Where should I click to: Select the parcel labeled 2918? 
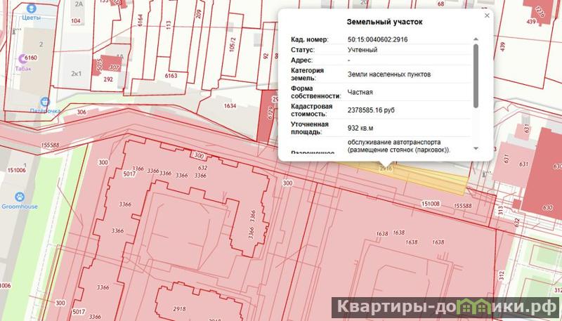click(178, 308)
